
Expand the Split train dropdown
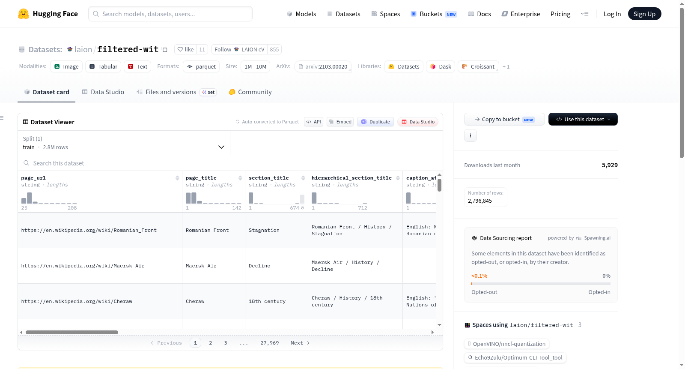124,143
